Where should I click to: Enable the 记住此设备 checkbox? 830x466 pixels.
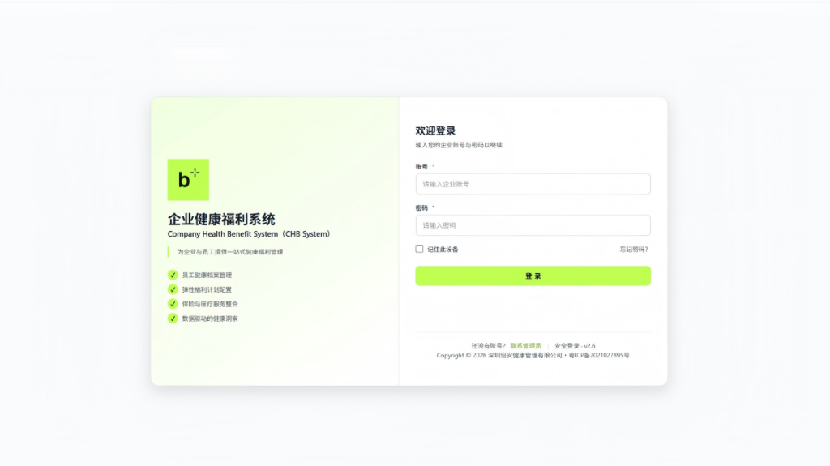(x=419, y=249)
